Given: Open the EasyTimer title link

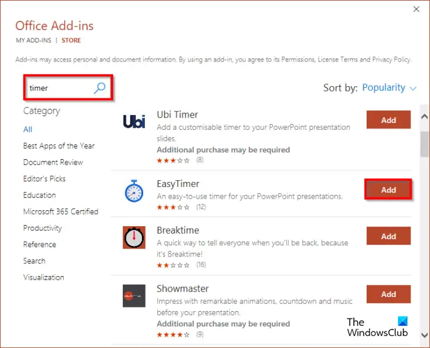Looking at the screenshot, I should (x=178, y=184).
